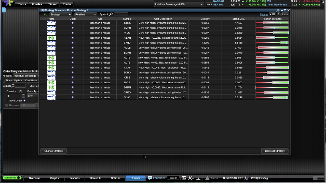Open the Tutorial link
The height and width of the screenshot is (183, 326).
(264, 14)
